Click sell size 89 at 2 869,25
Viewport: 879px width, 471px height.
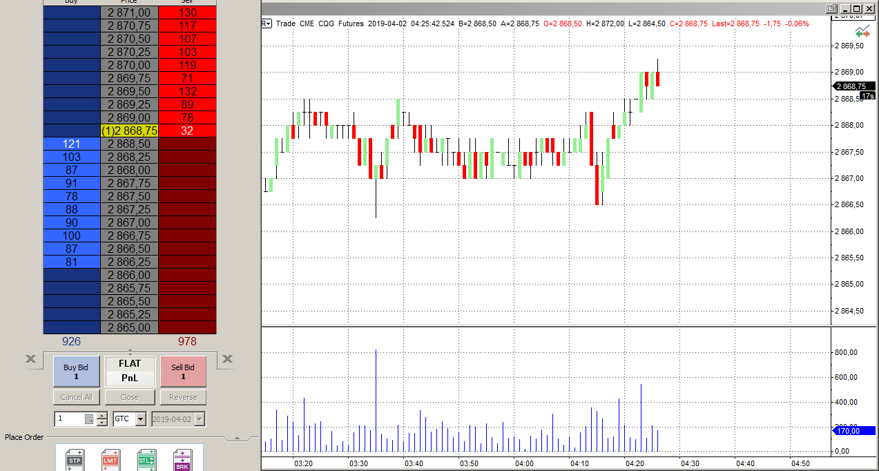(187, 104)
